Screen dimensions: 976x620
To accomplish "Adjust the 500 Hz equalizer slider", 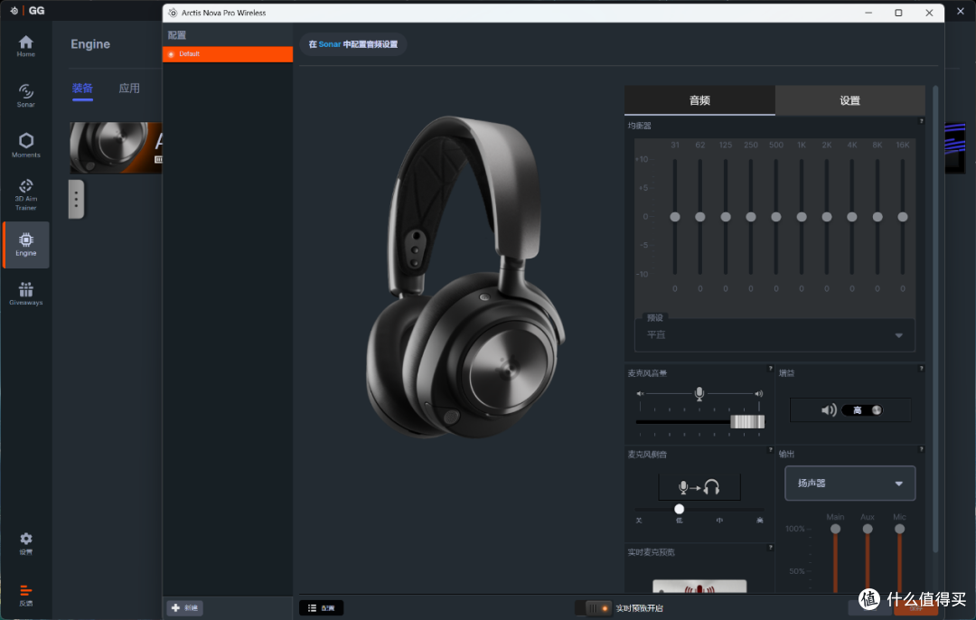I will point(776,217).
